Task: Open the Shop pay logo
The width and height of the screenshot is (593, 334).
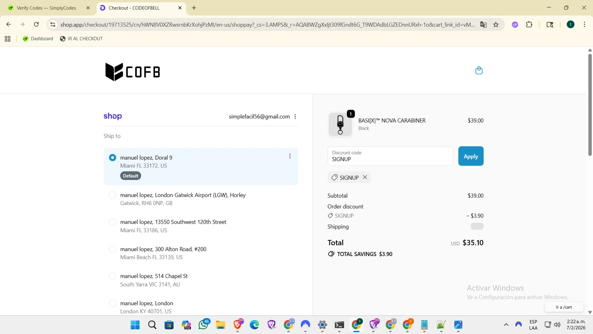Action: point(113,116)
